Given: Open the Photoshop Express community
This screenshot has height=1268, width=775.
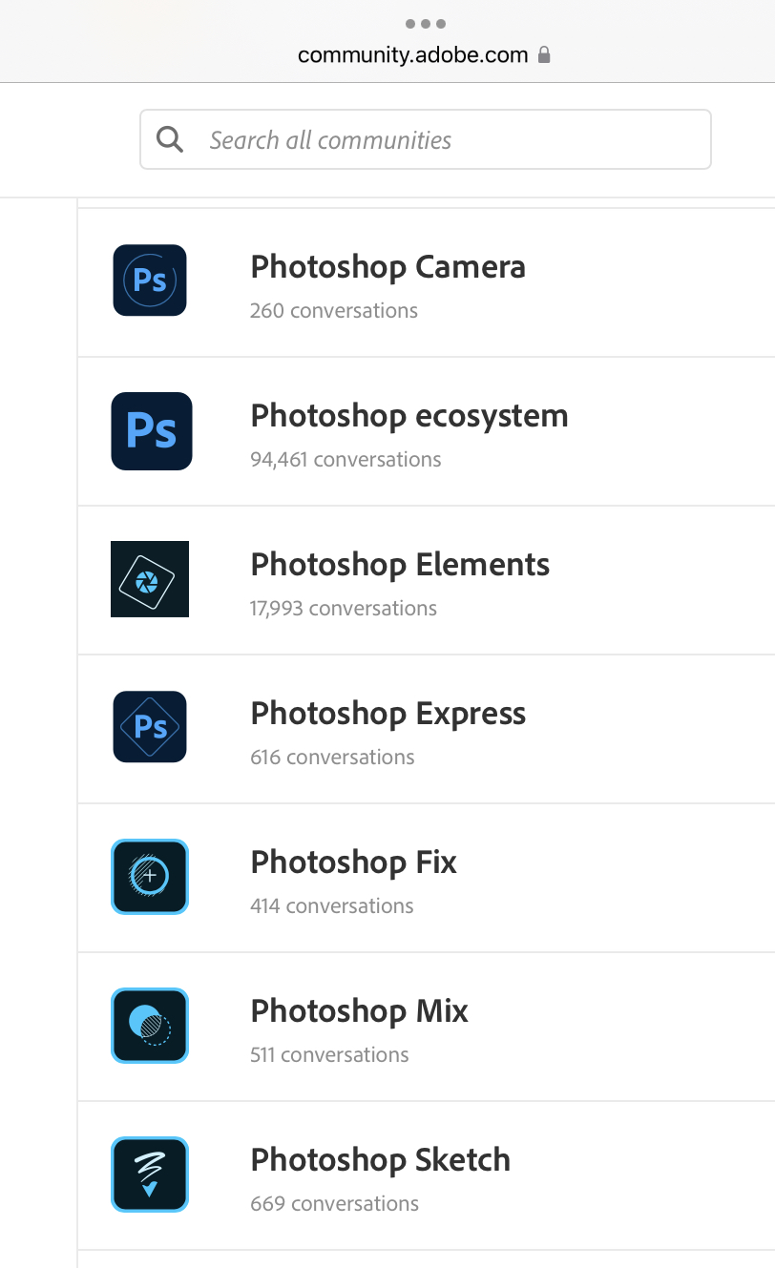Looking at the screenshot, I should click(387, 714).
